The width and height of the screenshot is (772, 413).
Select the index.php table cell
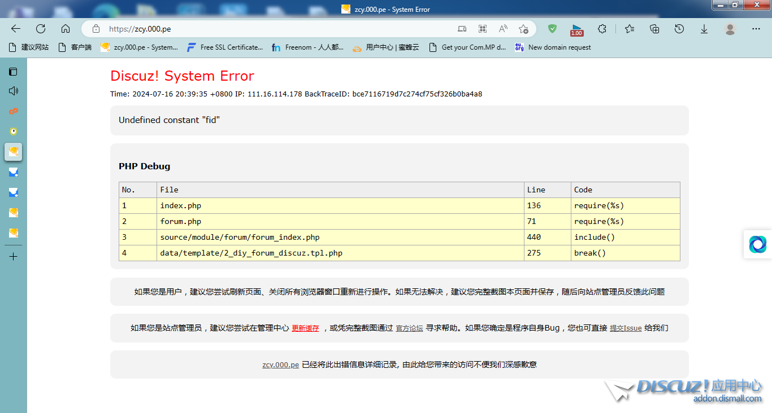340,205
